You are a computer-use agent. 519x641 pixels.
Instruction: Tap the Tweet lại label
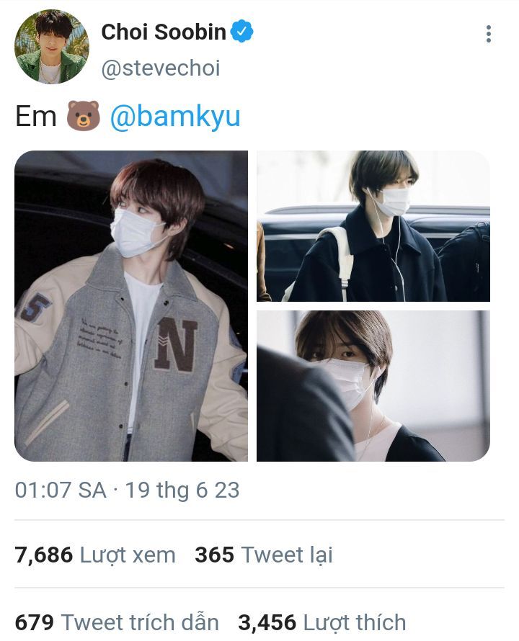click(287, 555)
